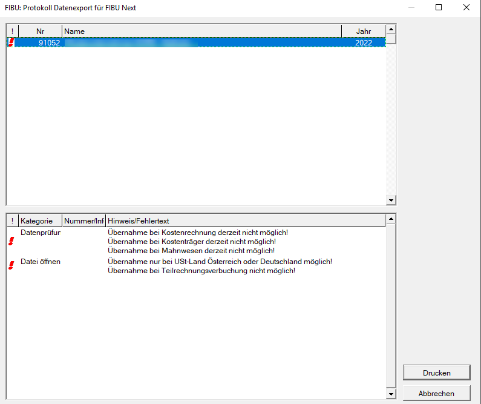Maximize the FIBU protocol window
This screenshot has height=404, width=481.
tap(439, 8)
